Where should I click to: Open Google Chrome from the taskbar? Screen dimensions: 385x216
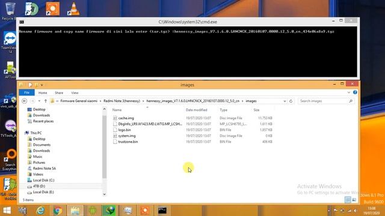coord(58,211)
